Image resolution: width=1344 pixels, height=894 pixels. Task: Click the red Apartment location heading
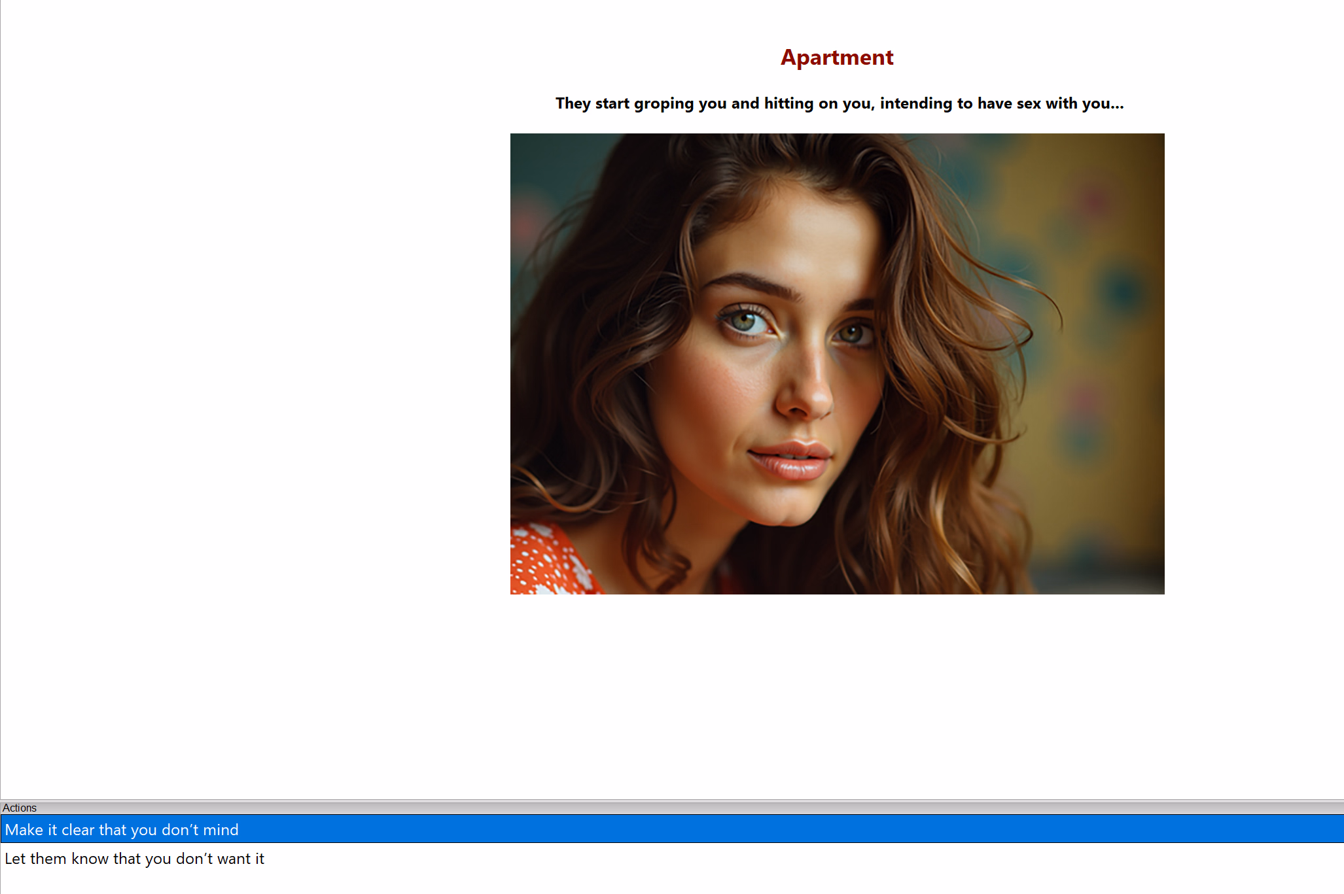pos(836,58)
